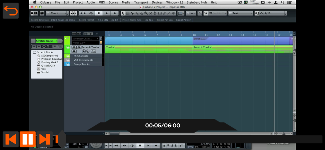Select the Range Selection tool
This screenshot has width=325, height=150.
click(128, 13)
